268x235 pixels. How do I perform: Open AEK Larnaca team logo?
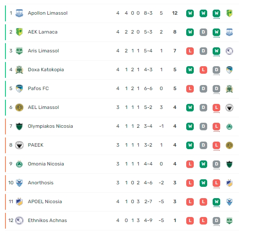pos(19,32)
